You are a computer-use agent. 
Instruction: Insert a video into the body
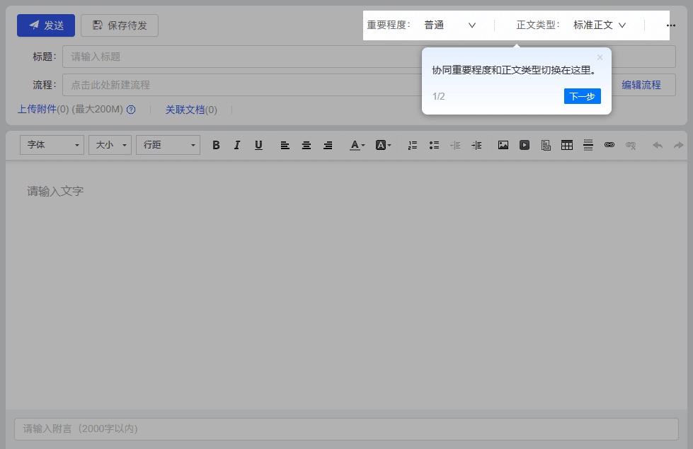[524, 145]
